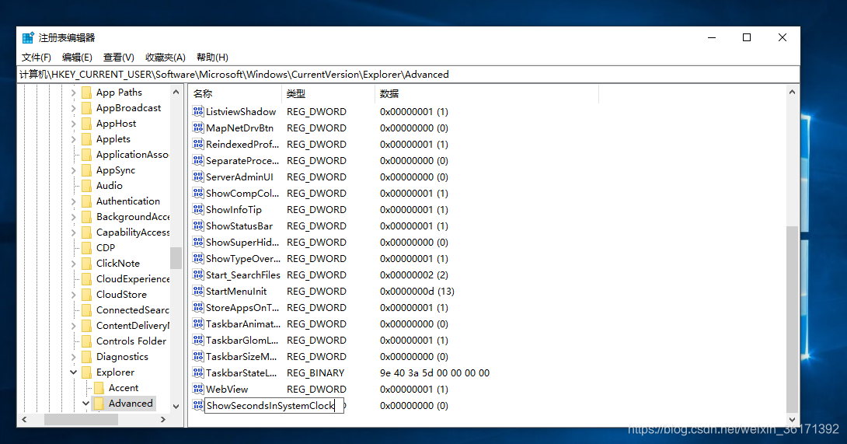
Task: Expand the AppHost tree node
Action: click(74, 124)
